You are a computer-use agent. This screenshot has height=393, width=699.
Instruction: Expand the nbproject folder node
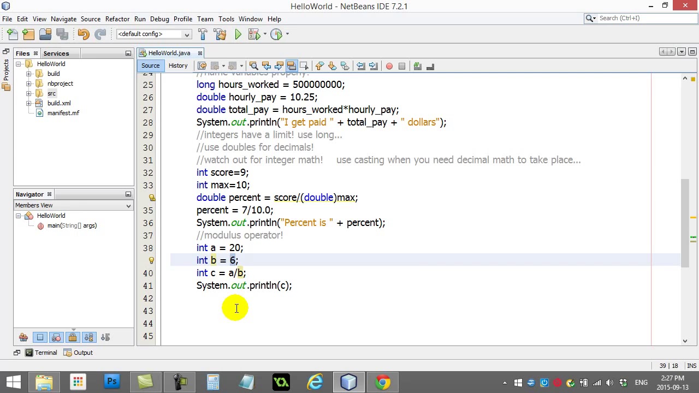(x=28, y=84)
